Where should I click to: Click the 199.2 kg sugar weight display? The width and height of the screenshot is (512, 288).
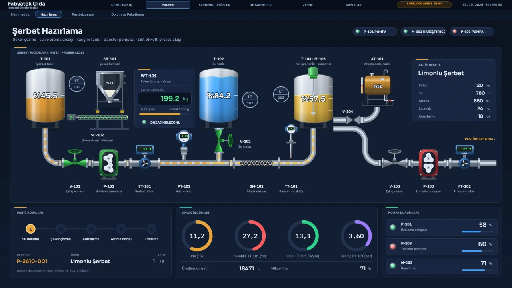tap(165, 99)
